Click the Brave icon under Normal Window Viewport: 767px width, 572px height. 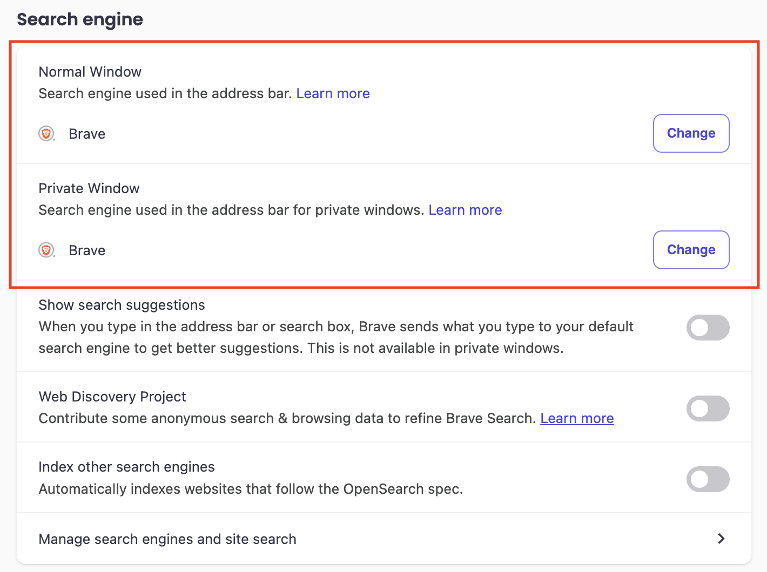point(47,134)
